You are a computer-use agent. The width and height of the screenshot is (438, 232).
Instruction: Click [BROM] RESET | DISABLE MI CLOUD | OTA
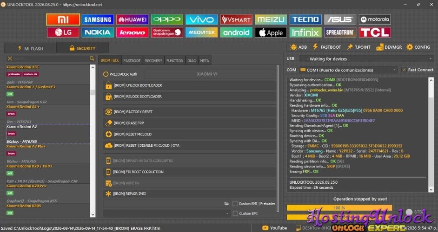pyautogui.click(x=189, y=145)
